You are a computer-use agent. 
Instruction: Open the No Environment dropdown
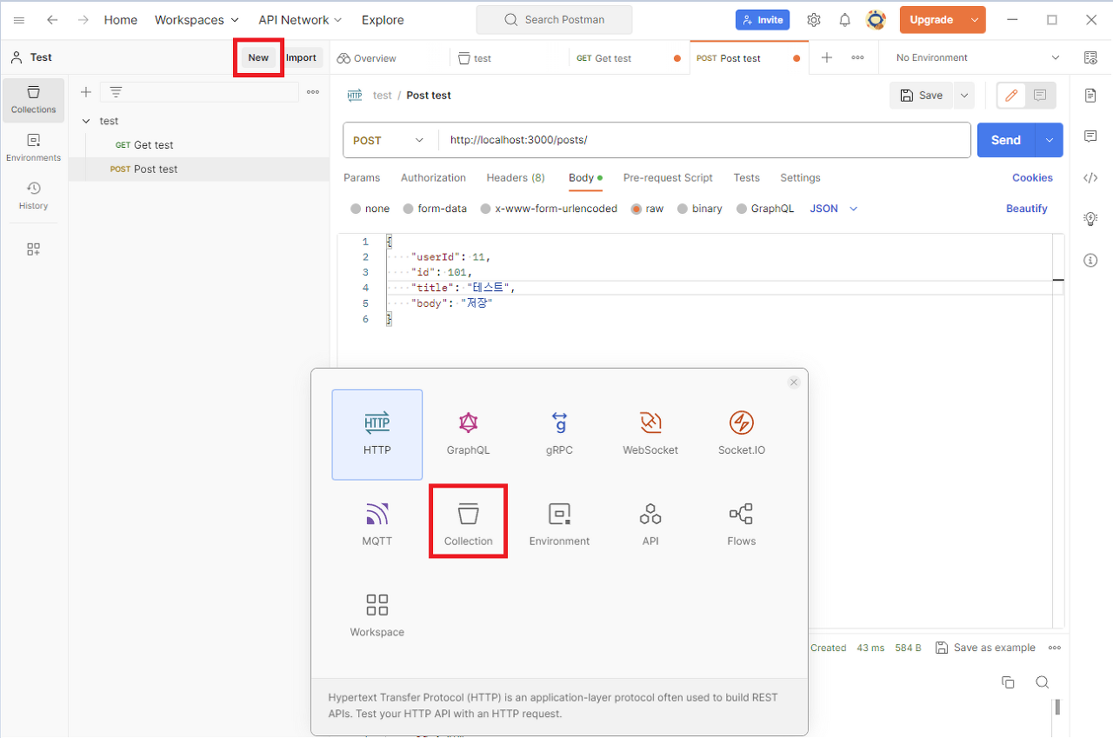point(977,57)
